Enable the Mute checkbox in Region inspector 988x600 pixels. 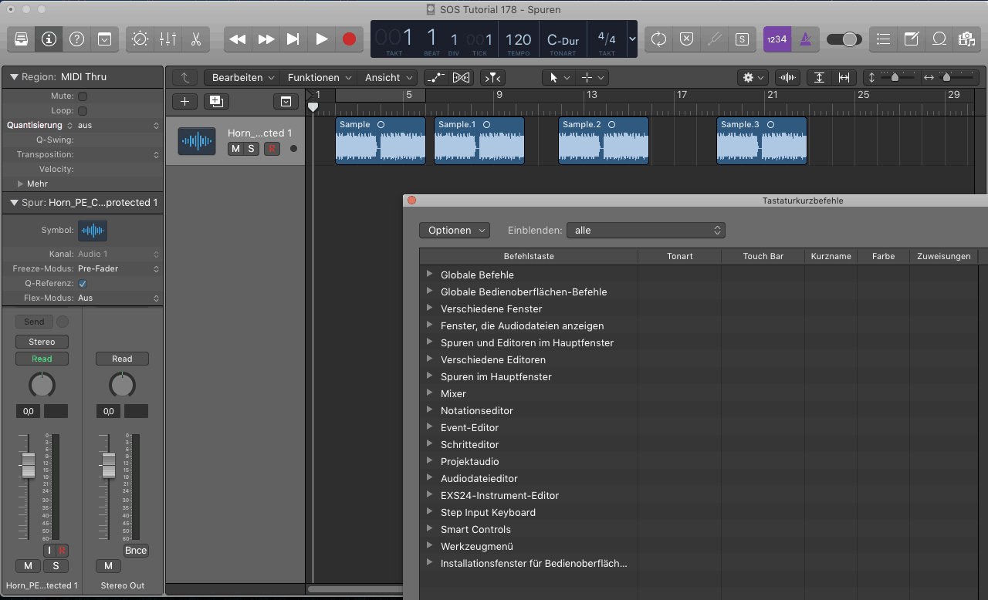point(83,96)
